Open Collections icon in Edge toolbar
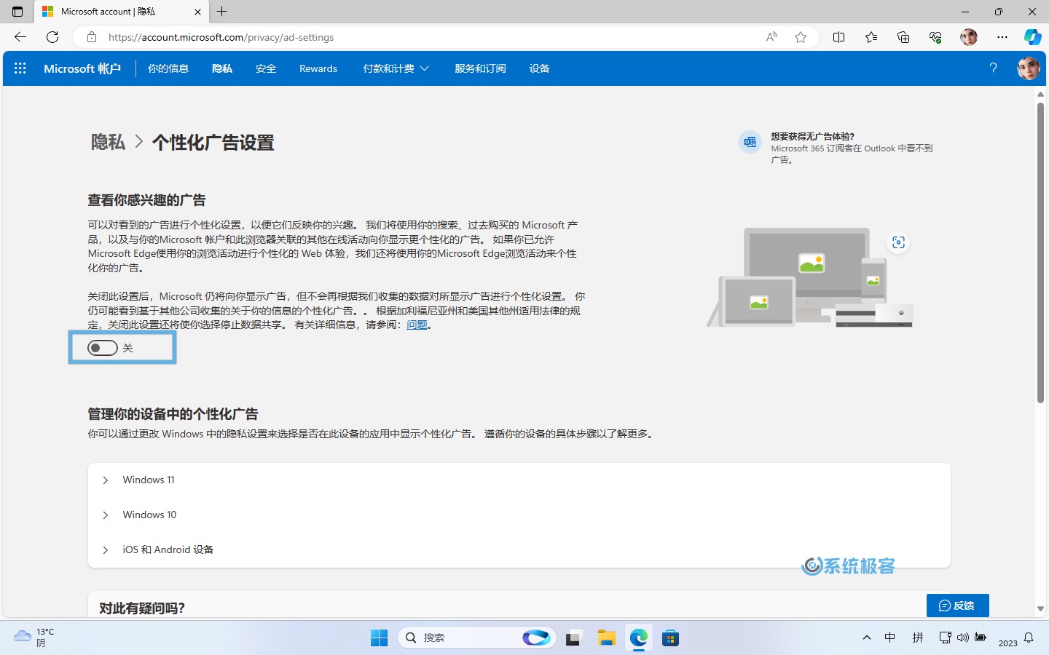This screenshot has height=655, width=1049. [903, 37]
